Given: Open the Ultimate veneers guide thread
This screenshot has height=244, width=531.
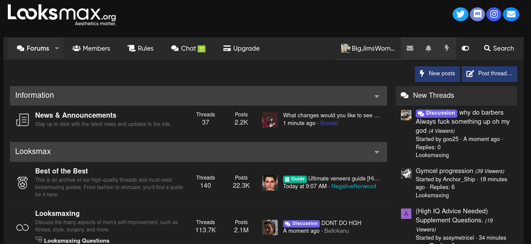Looking at the screenshot, I should [344, 179].
